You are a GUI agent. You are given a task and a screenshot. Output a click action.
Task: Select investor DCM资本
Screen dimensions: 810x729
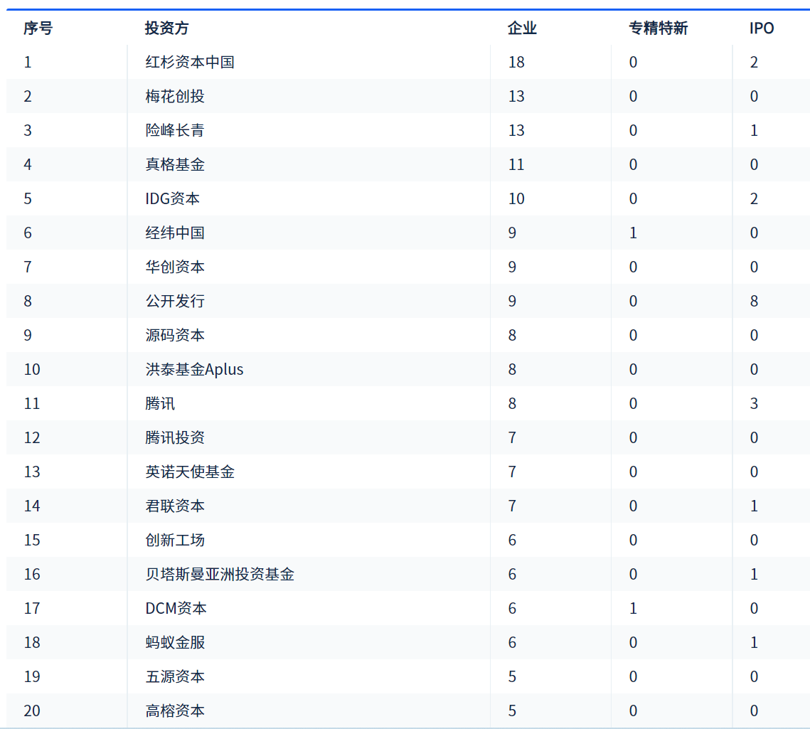176,608
